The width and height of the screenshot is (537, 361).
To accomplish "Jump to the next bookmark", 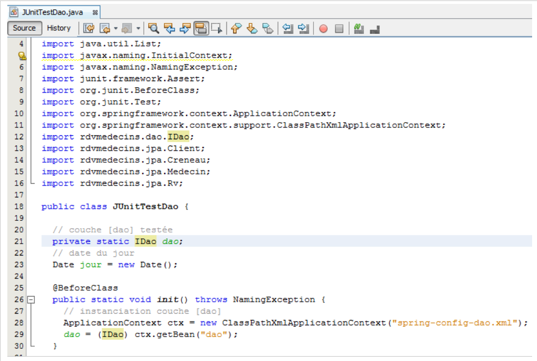I will 252,28.
